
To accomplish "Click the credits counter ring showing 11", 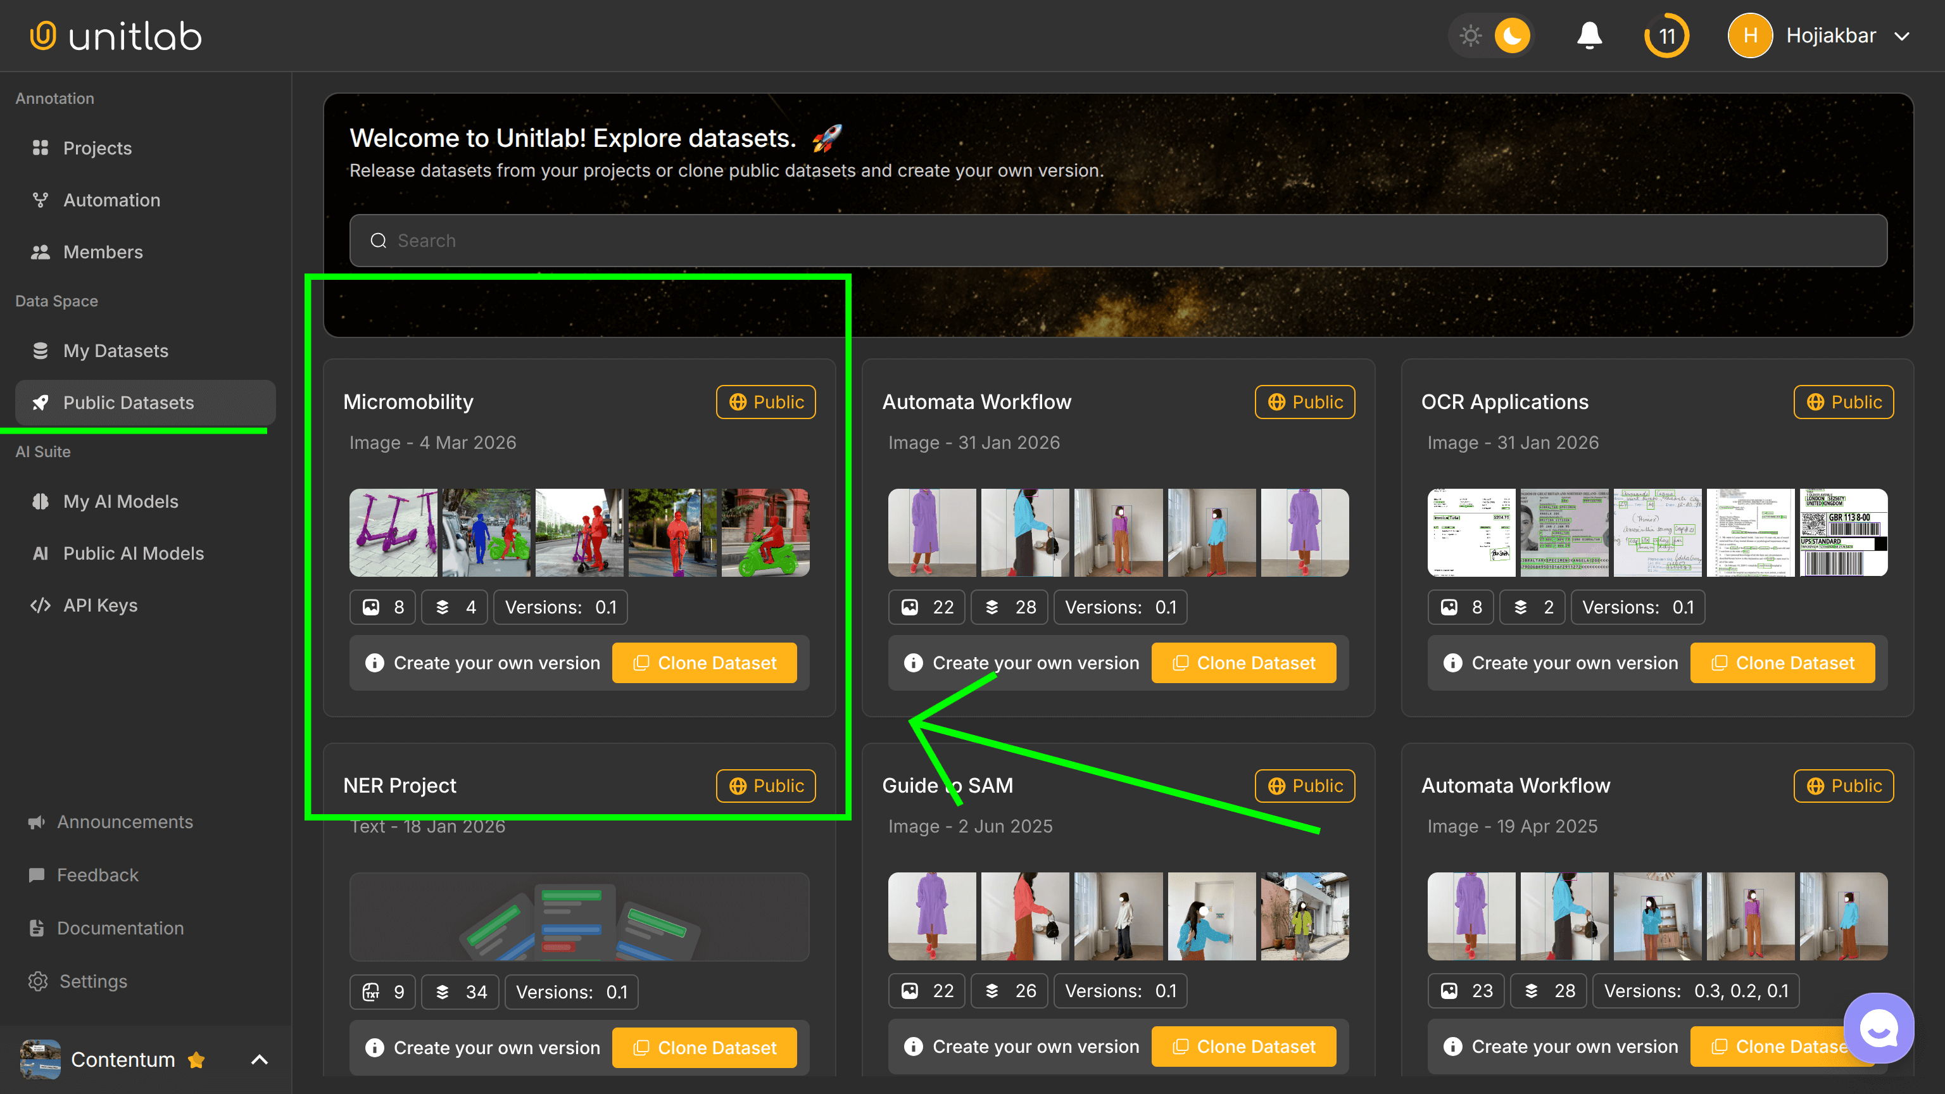I will (x=1666, y=35).
